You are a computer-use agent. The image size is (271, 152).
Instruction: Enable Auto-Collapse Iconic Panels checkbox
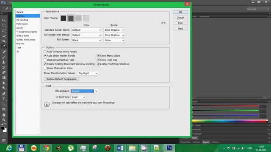point(45,52)
